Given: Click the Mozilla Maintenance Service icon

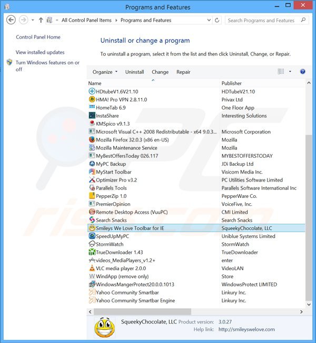Looking at the screenshot, I should click(x=92, y=148).
